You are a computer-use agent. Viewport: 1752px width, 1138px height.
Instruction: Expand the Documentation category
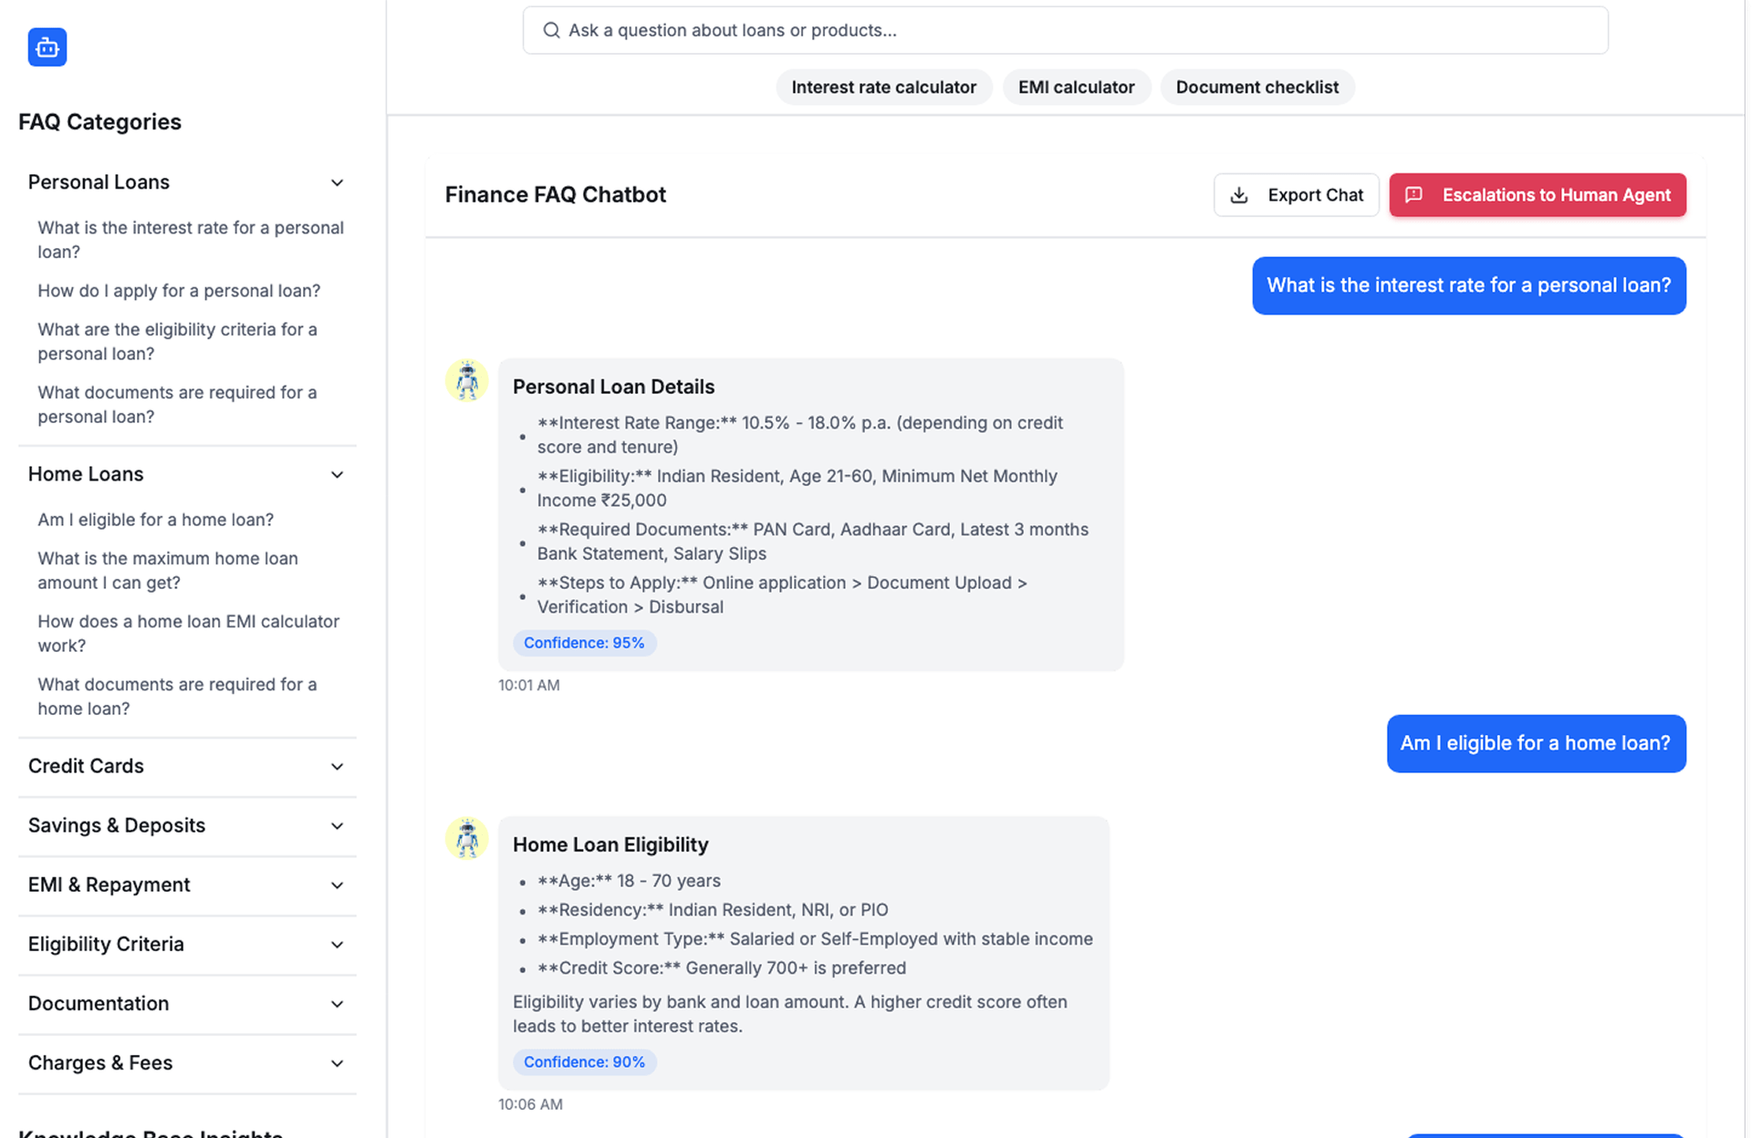tap(337, 1004)
